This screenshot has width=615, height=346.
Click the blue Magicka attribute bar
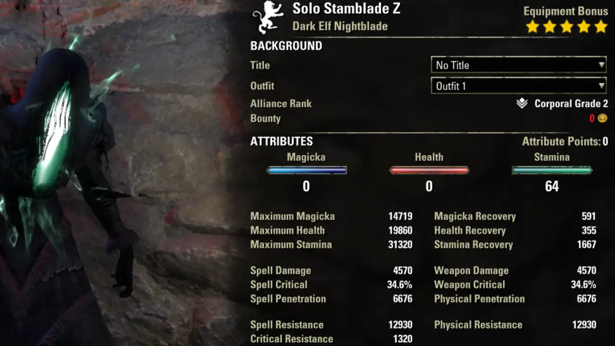coord(306,170)
